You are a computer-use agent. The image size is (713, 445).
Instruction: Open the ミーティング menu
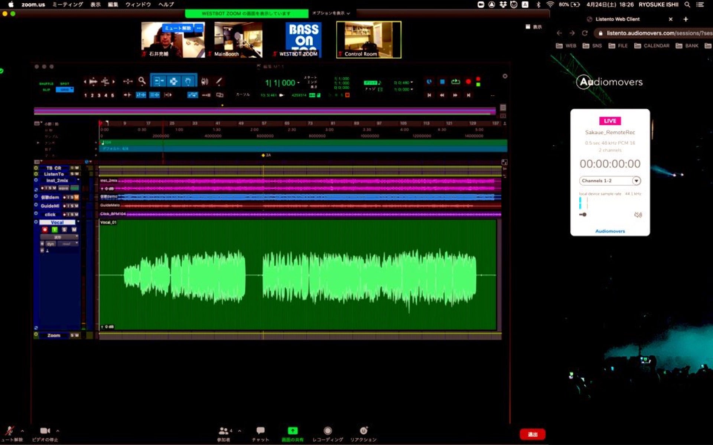67,4
